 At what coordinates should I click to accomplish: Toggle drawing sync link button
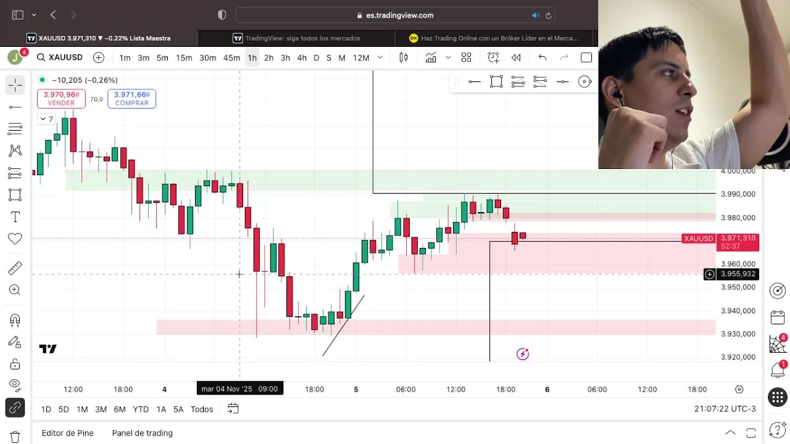15,408
